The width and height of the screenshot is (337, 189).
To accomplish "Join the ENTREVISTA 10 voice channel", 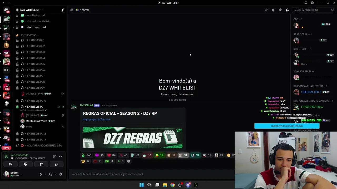I will [x=39, y=101].
